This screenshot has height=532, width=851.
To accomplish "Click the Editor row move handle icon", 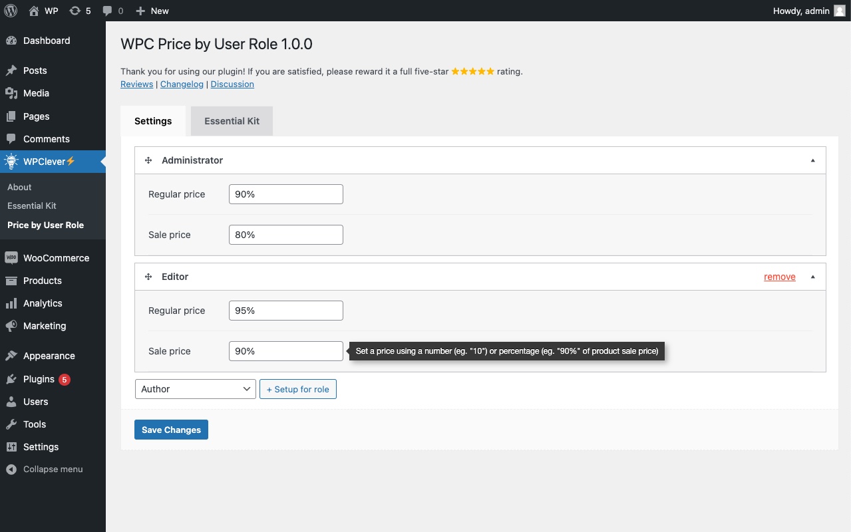I will click(148, 277).
